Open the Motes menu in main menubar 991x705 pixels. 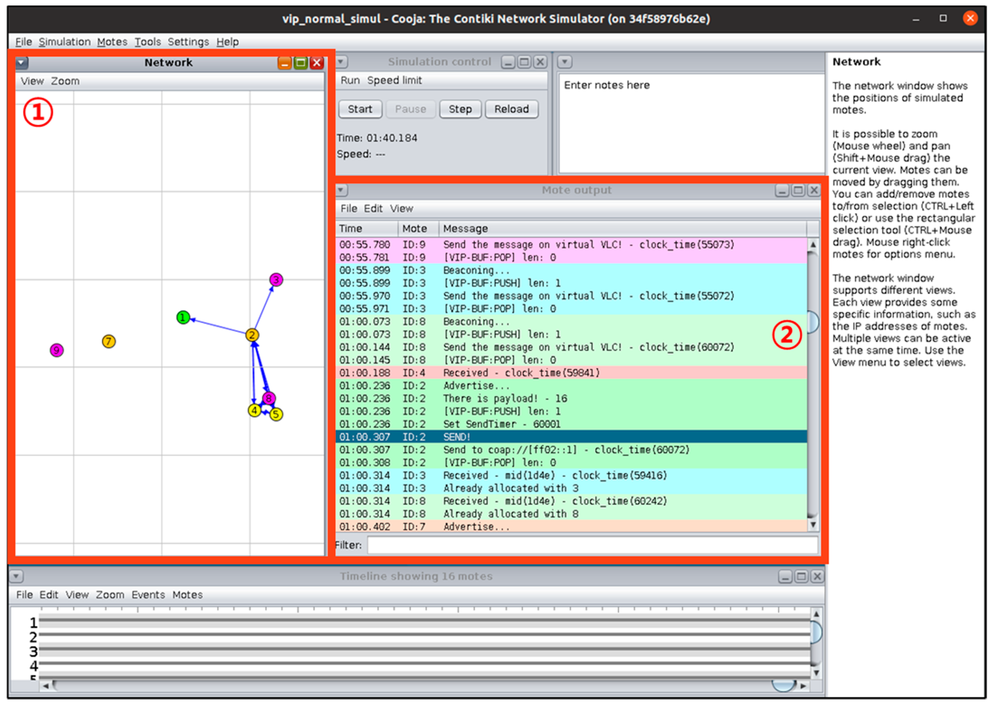[112, 42]
